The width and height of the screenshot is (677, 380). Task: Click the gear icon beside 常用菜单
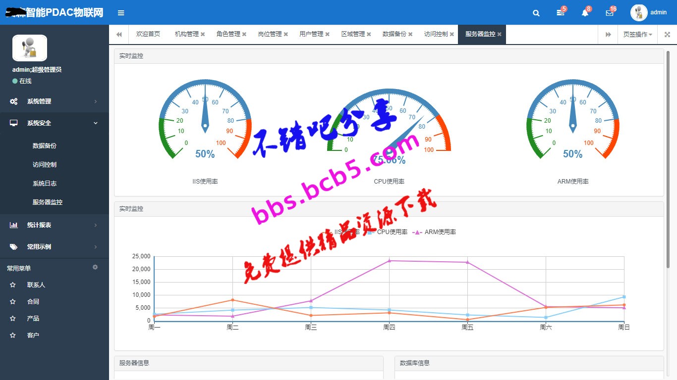click(95, 267)
